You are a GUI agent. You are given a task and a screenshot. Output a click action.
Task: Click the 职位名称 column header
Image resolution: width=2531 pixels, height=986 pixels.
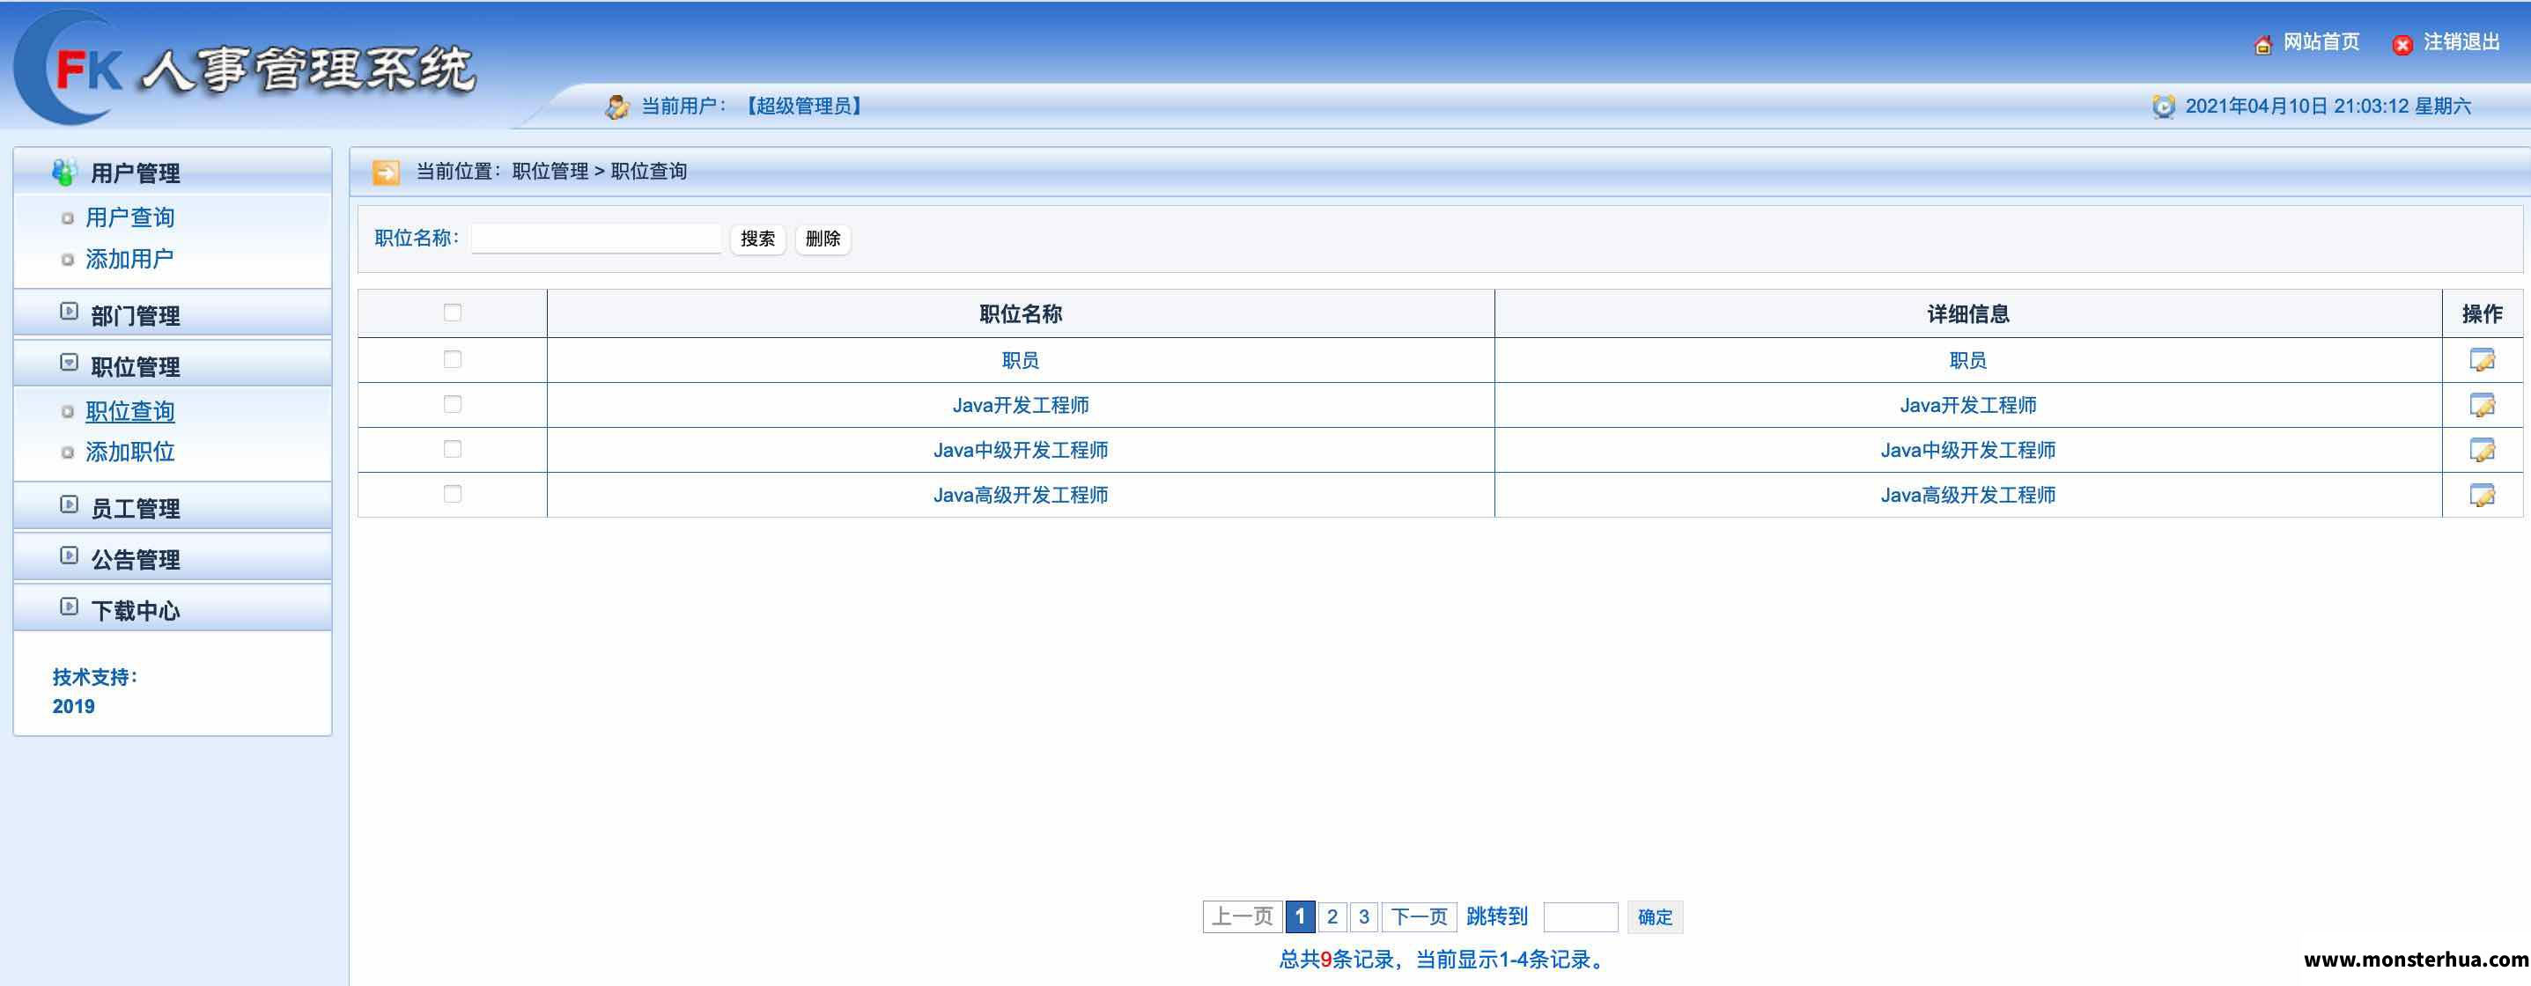(x=1020, y=314)
